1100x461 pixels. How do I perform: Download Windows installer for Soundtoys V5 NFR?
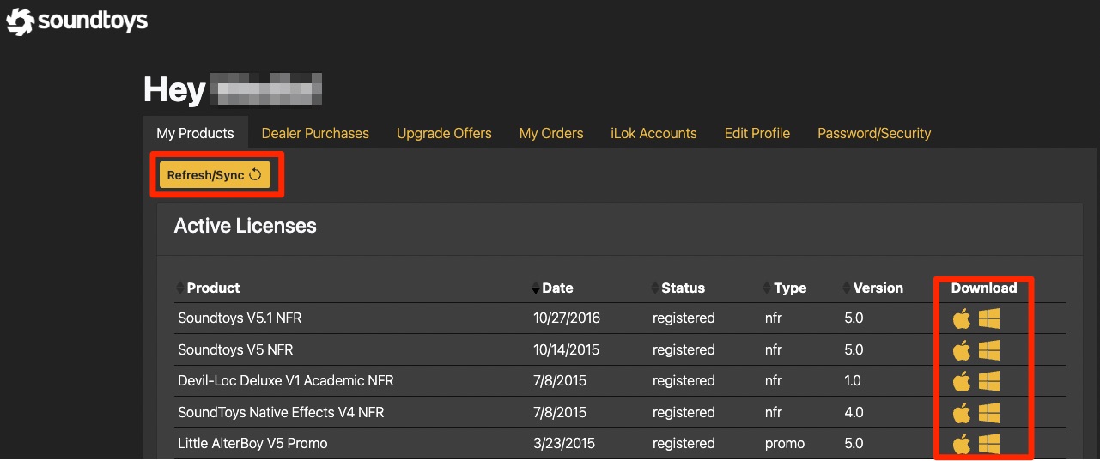[989, 350]
